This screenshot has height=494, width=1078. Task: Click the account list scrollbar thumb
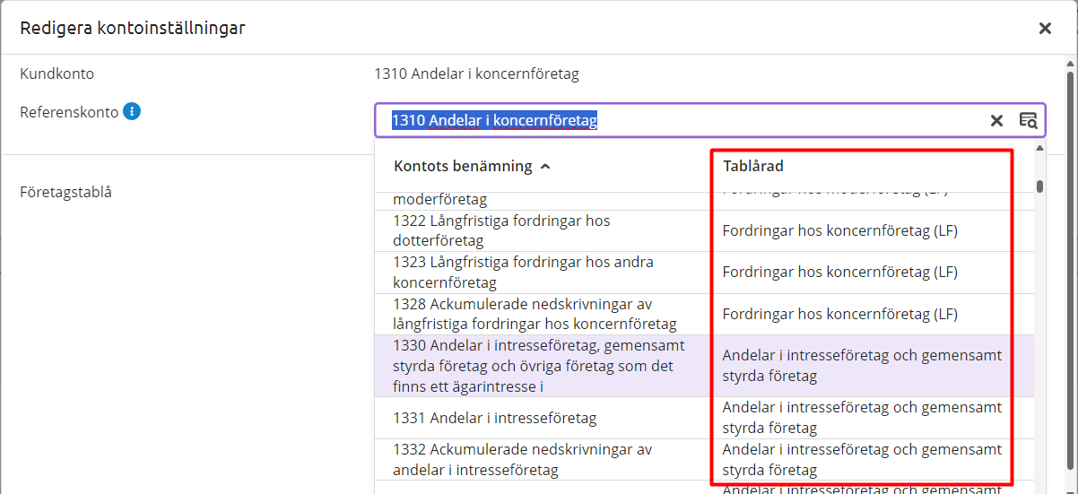click(1040, 186)
